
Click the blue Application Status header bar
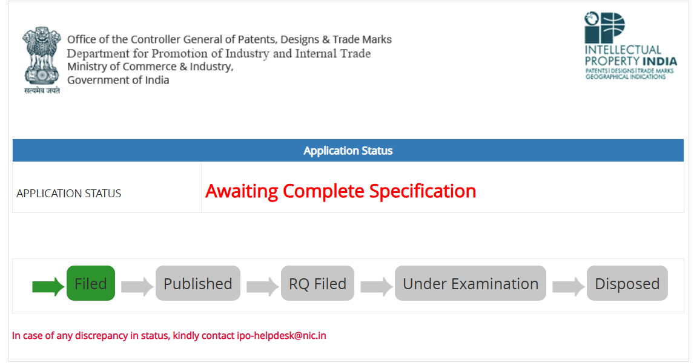348,151
